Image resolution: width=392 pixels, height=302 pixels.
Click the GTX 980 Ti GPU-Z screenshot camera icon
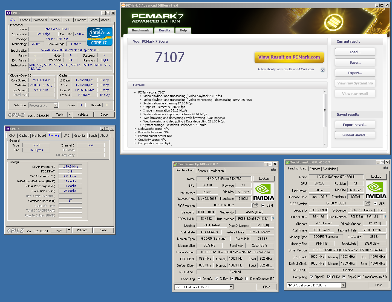pos(385,168)
